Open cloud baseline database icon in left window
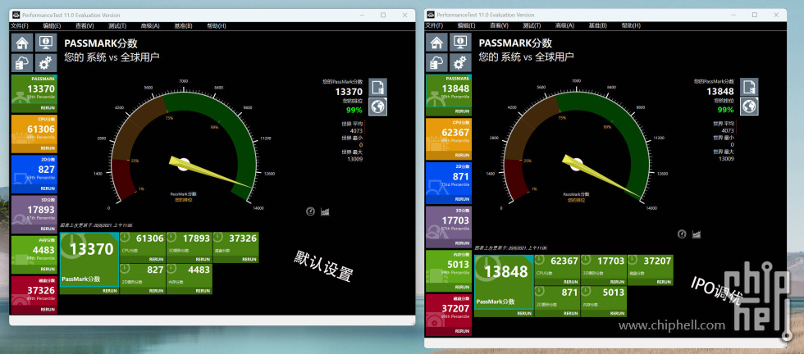This screenshot has height=354, width=804. tap(22, 62)
